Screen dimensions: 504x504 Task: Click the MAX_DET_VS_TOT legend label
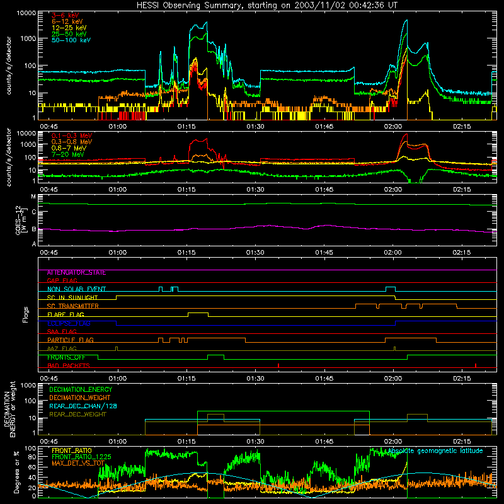tap(78, 463)
